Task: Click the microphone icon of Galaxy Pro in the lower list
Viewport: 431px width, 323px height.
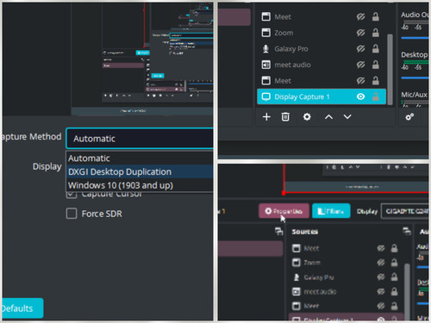Action: (296, 277)
